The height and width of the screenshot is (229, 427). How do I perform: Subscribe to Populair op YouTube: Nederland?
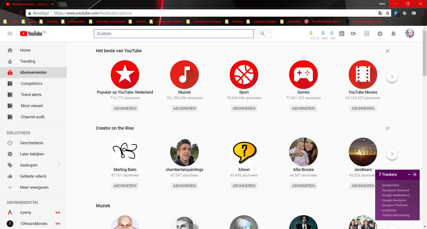125,108
